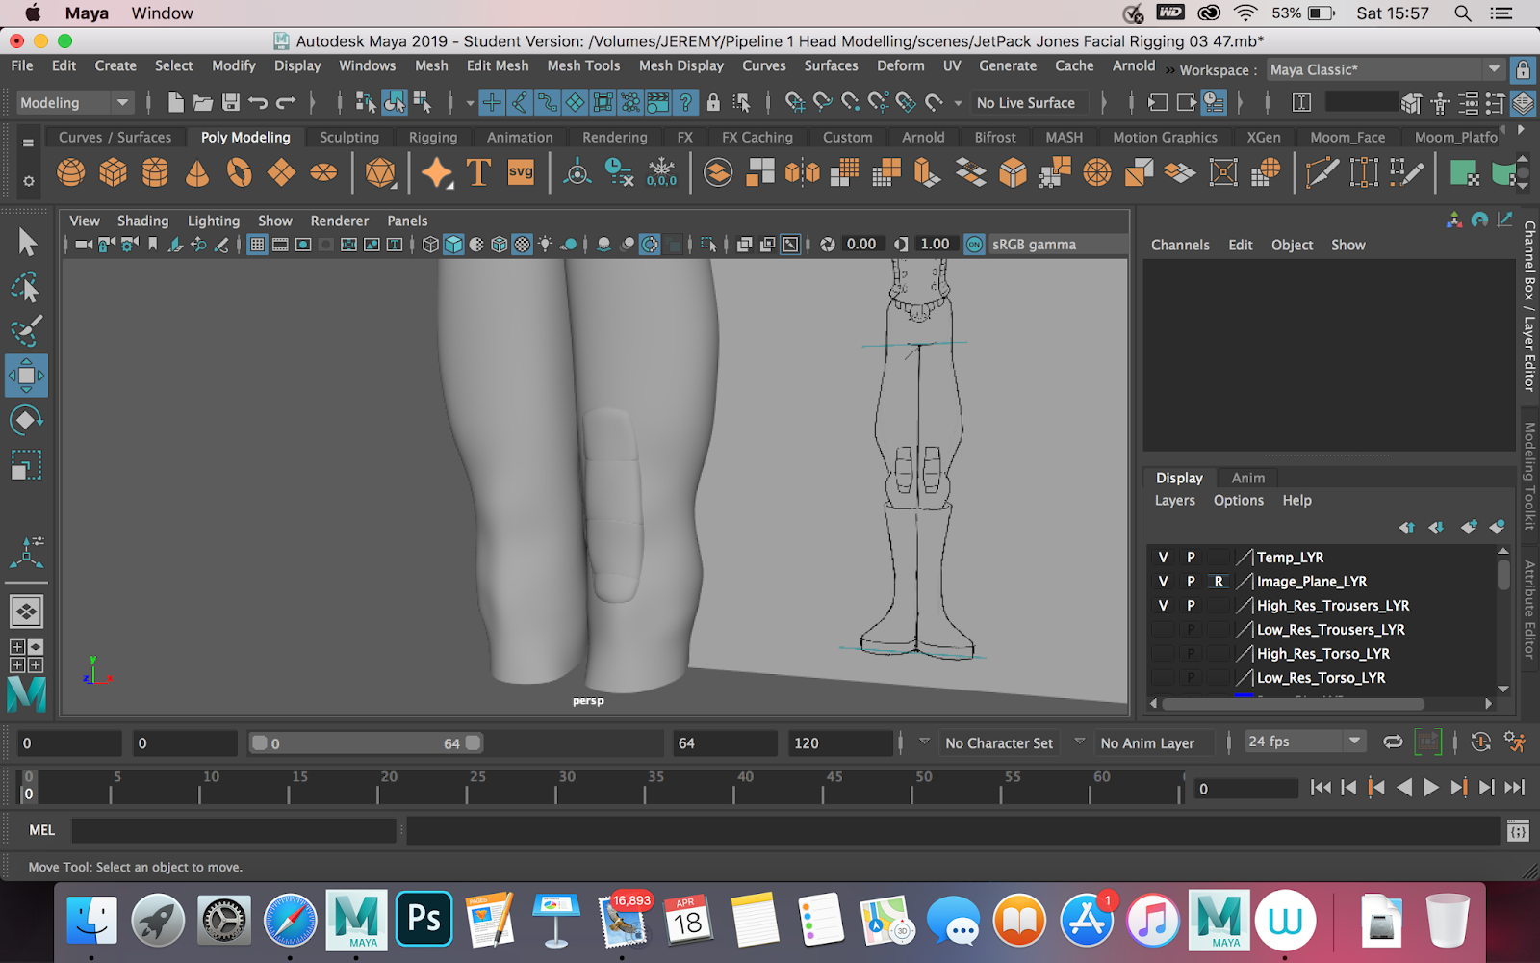Screen dimensions: 1540x963
Task: Switch to the Rigging shelf tab
Action: pyautogui.click(x=432, y=138)
